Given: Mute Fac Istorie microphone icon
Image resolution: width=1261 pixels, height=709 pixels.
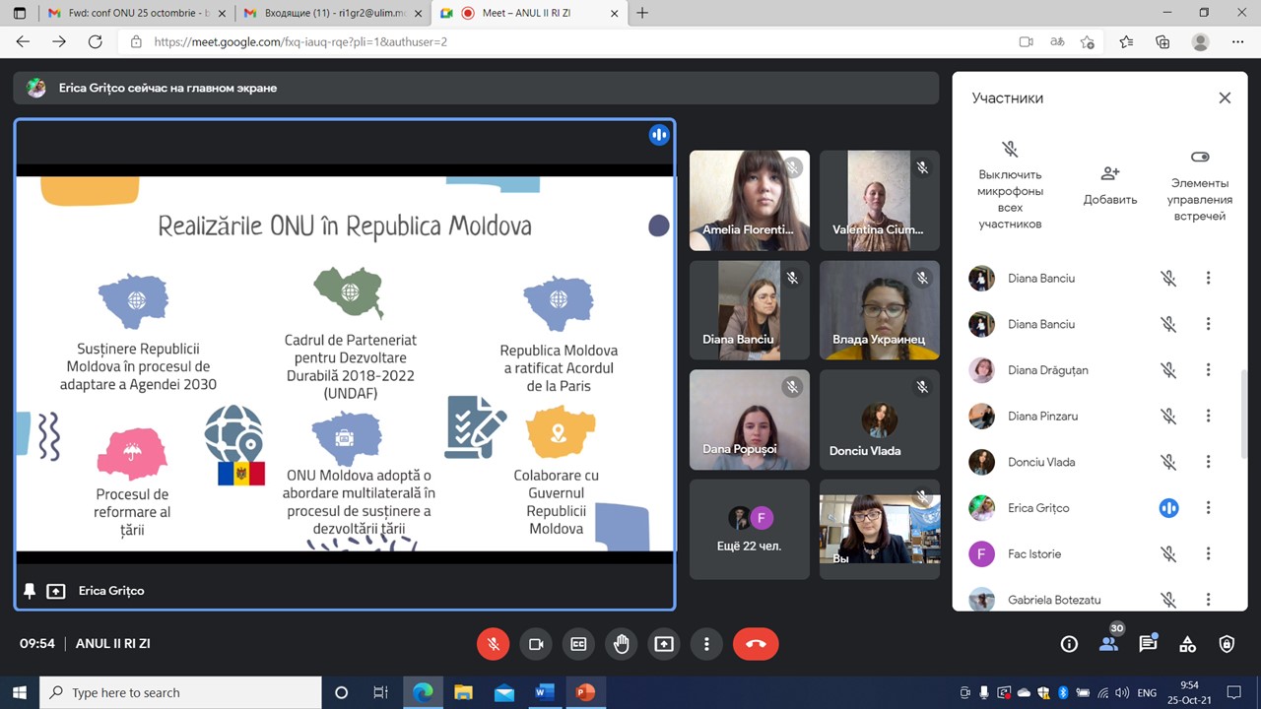Looking at the screenshot, I should (1168, 554).
